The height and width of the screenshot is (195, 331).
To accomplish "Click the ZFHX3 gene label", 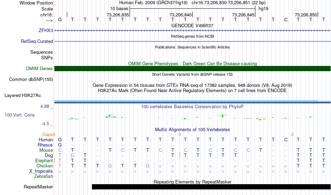I will 46,30.
